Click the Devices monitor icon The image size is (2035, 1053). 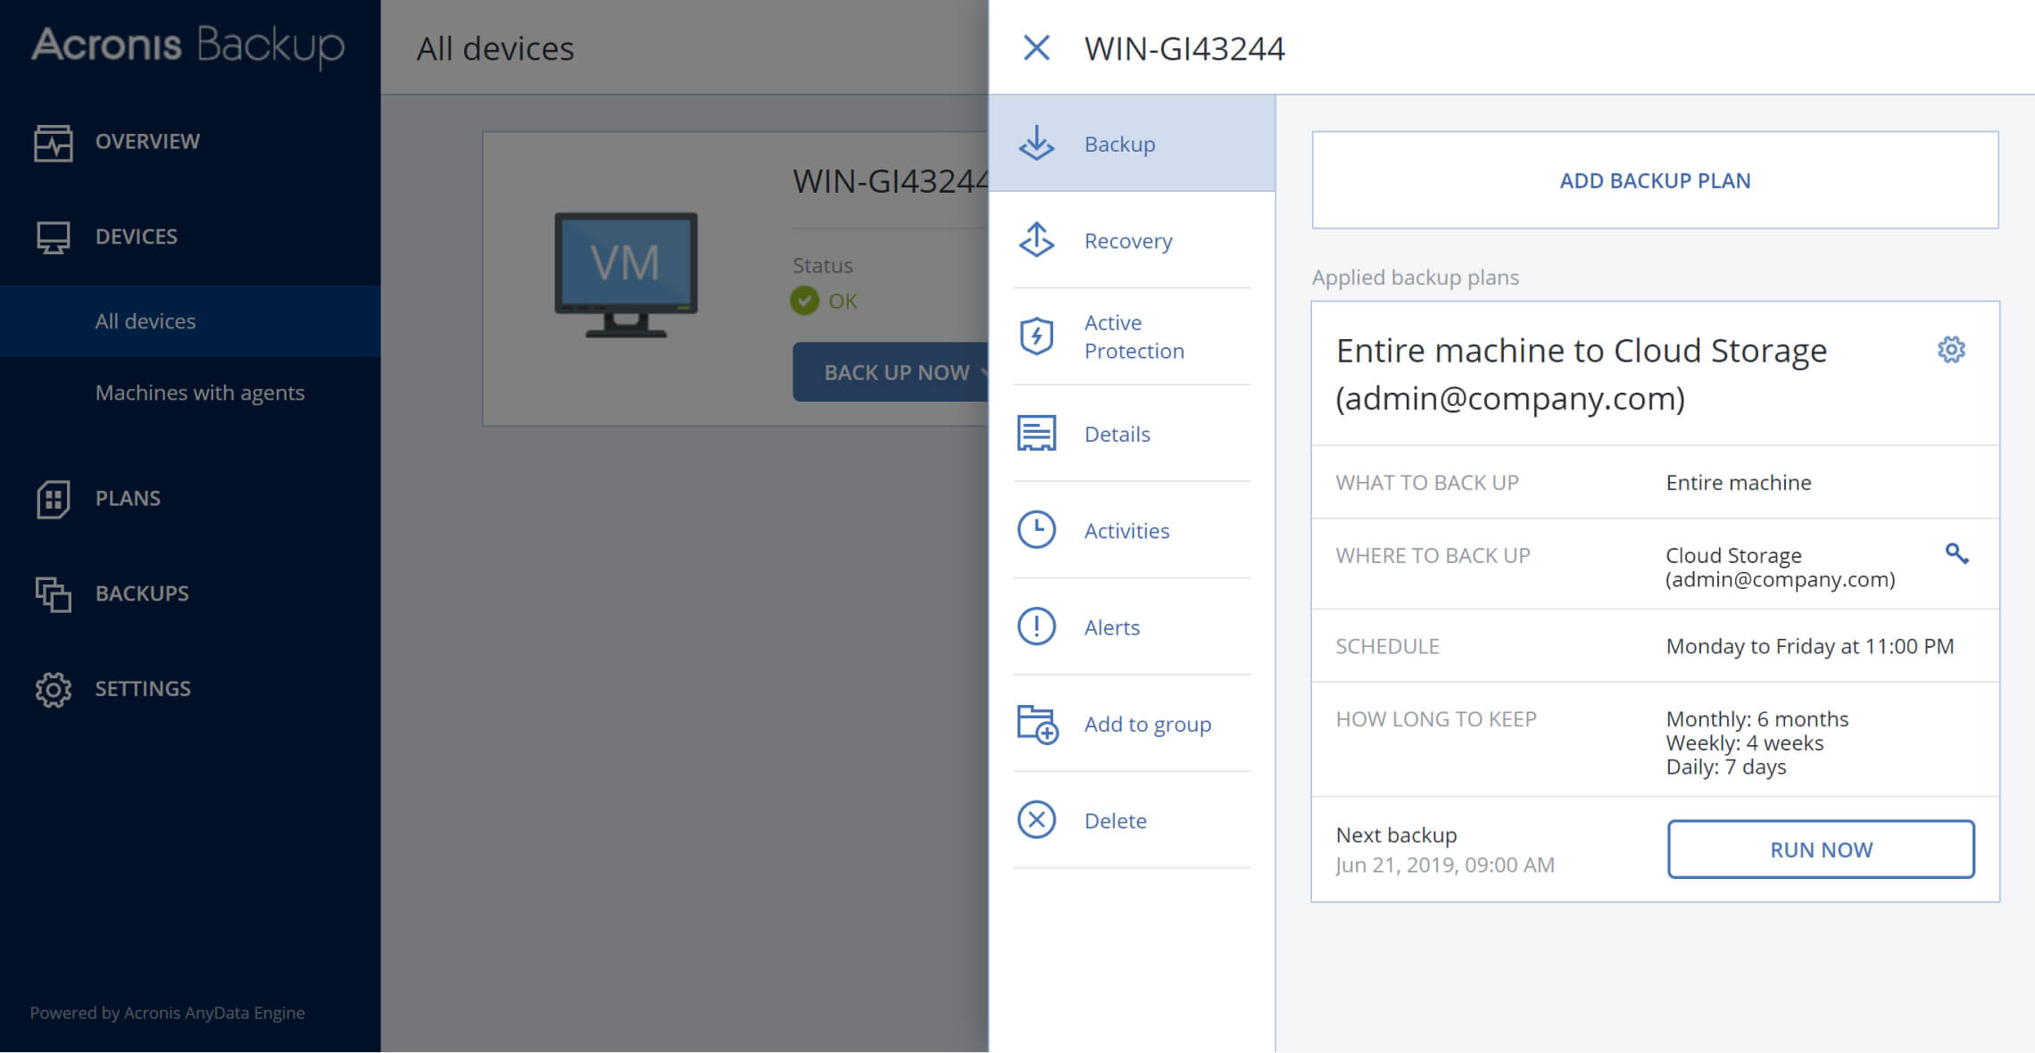[x=54, y=237]
